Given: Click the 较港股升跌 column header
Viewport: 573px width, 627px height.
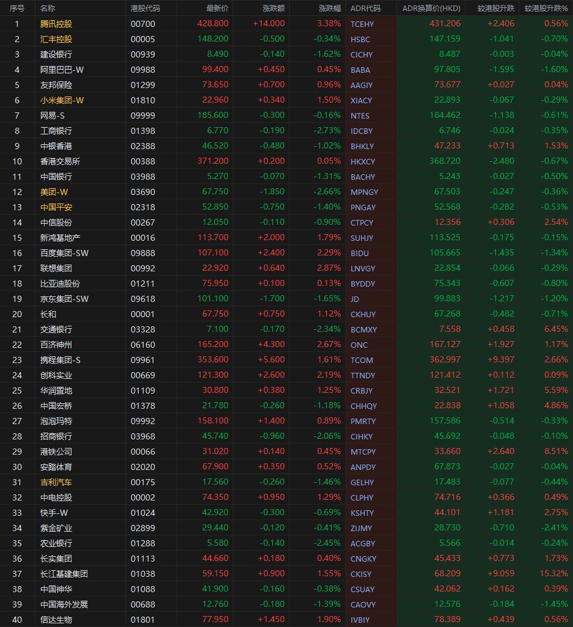Looking at the screenshot, I should click(x=496, y=8).
